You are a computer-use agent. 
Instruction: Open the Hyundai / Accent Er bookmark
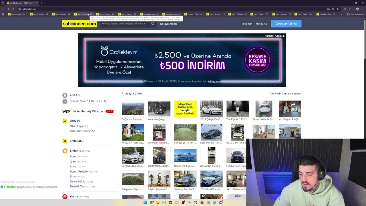coord(172,14)
